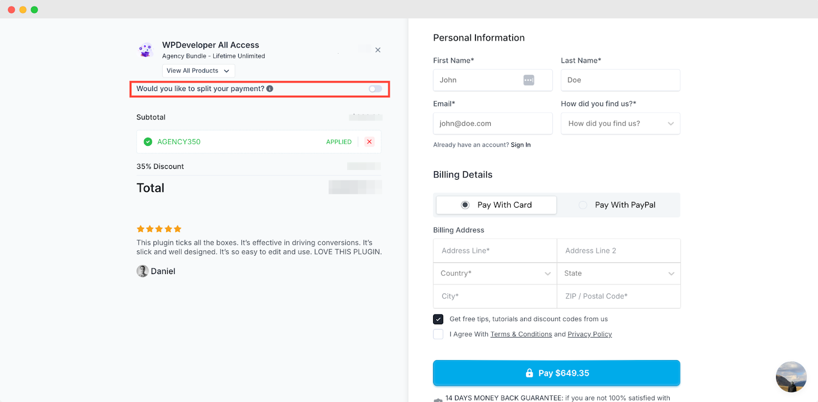
Task: Click Daniel's reviewer avatar
Action: coord(142,271)
